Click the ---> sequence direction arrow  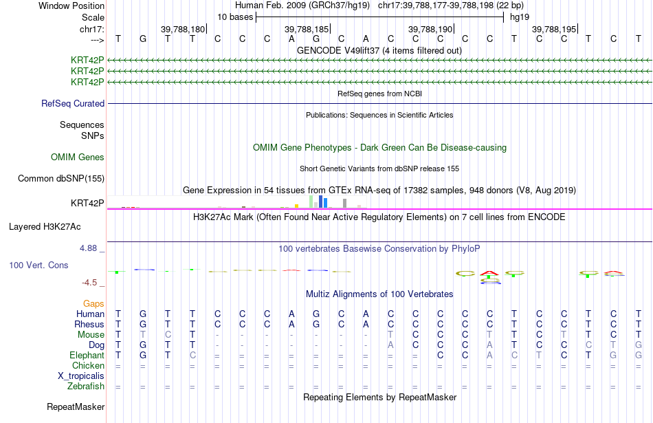pyautogui.click(x=97, y=40)
